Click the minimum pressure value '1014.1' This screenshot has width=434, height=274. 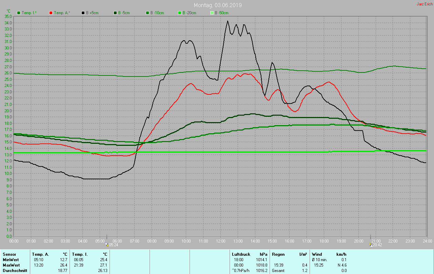(261, 259)
